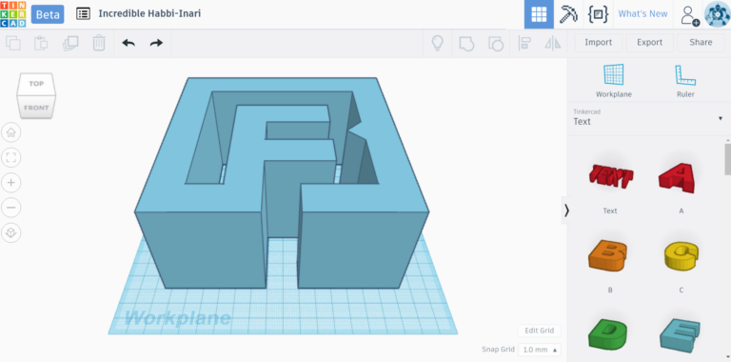Image resolution: width=731 pixels, height=362 pixels.
Task: Click the Export button
Action: click(x=649, y=43)
